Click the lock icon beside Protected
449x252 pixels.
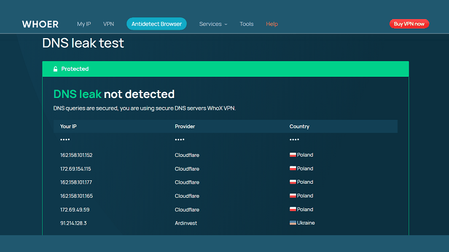click(55, 69)
